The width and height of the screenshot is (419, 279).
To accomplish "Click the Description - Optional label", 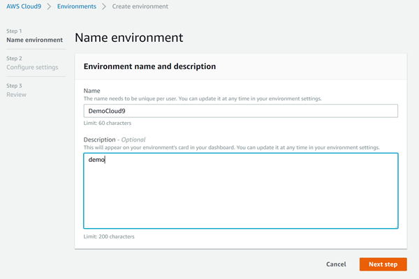I will [x=114, y=139].
